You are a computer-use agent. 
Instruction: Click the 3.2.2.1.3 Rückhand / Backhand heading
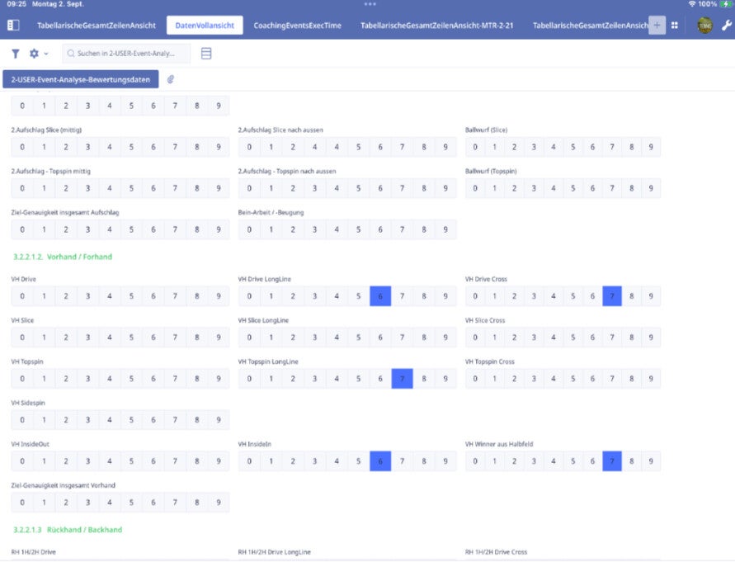(68, 530)
